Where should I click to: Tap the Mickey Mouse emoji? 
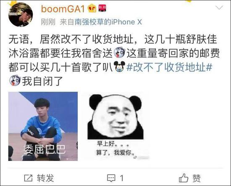point(119,67)
